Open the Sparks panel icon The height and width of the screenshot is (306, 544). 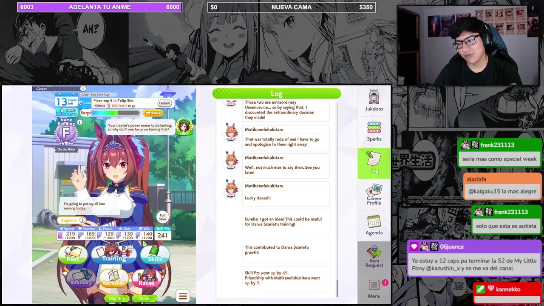[x=374, y=131]
